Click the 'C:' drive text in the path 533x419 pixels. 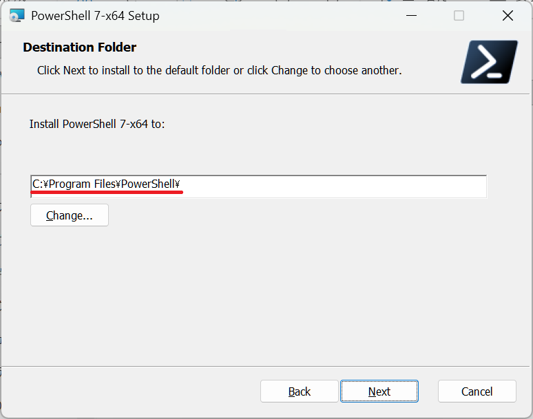[x=38, y=184]
